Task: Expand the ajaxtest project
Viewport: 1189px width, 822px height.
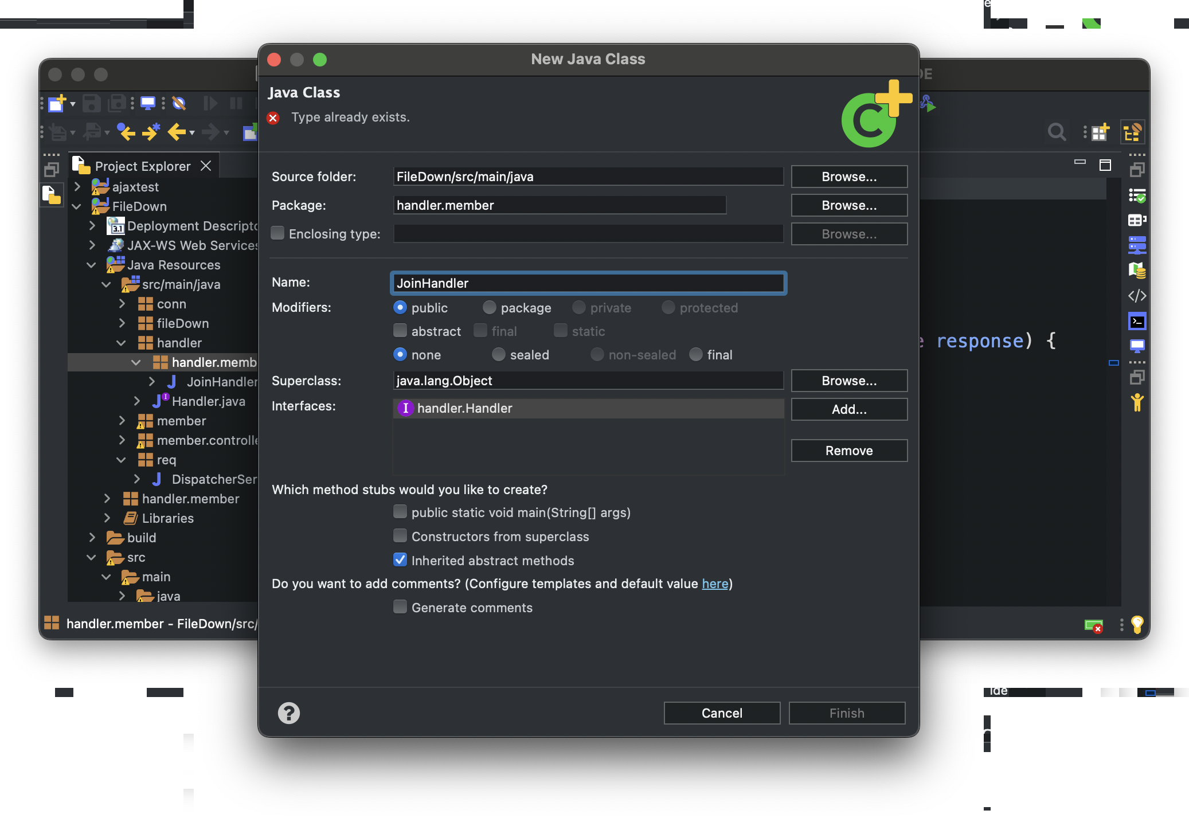Action: pos(77,187)
